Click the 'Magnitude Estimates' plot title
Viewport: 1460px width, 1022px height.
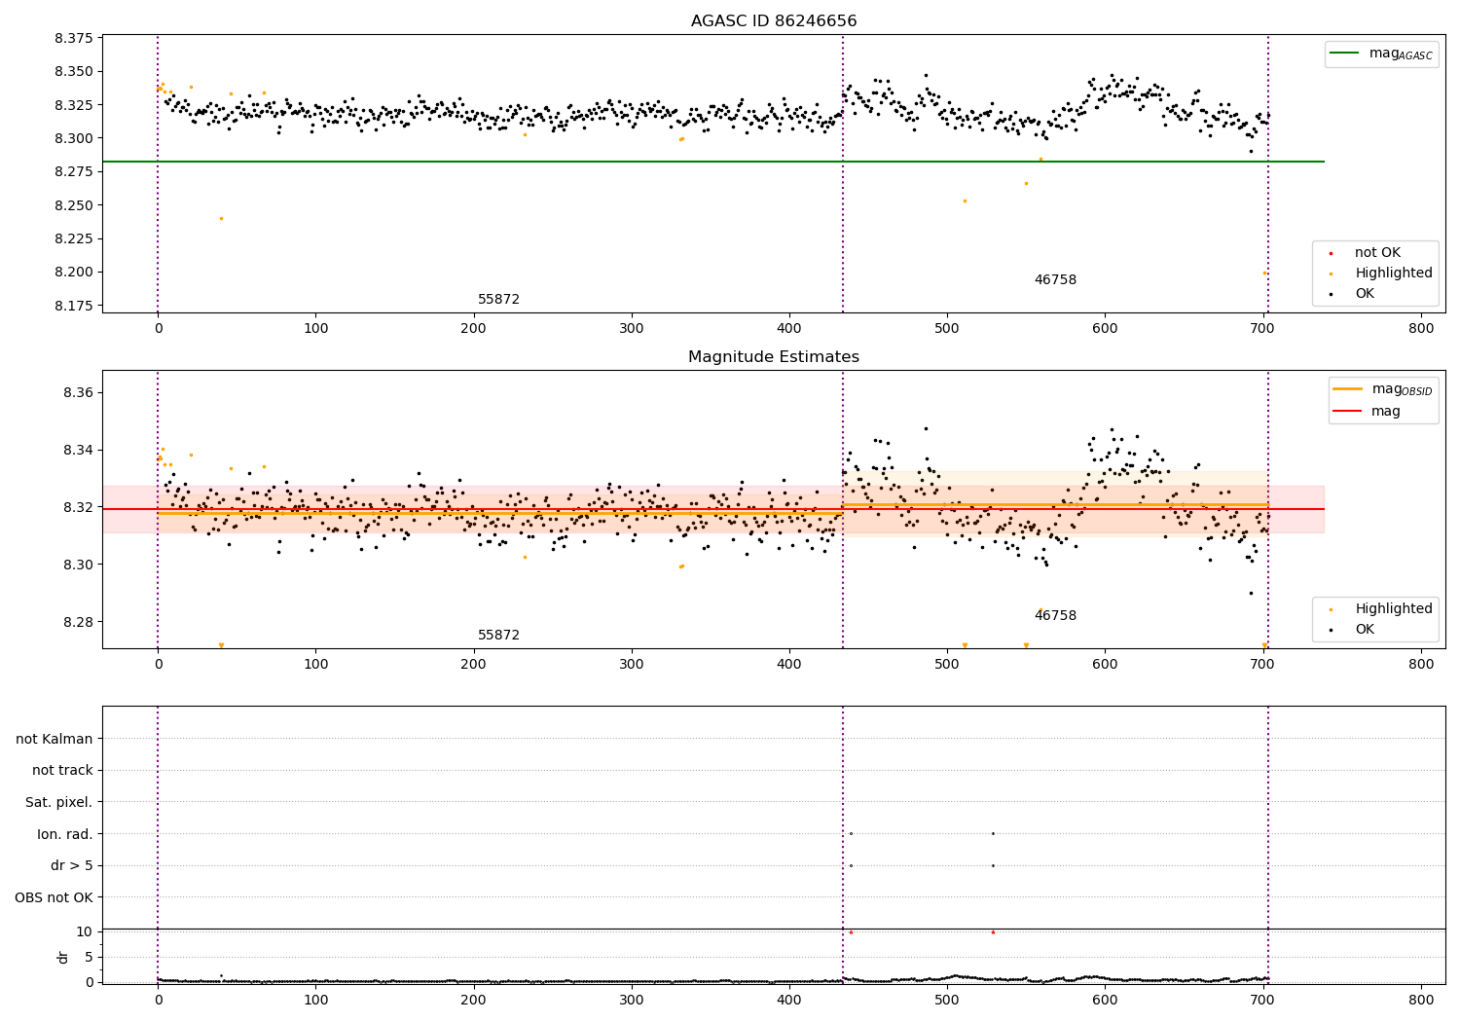click(774, 357)
